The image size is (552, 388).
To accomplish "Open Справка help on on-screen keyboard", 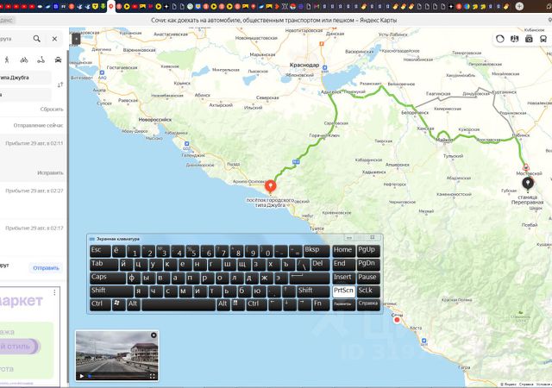I will (x=368, y=305).
